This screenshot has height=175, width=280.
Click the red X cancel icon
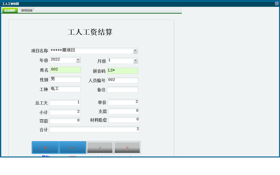(127, 147)
